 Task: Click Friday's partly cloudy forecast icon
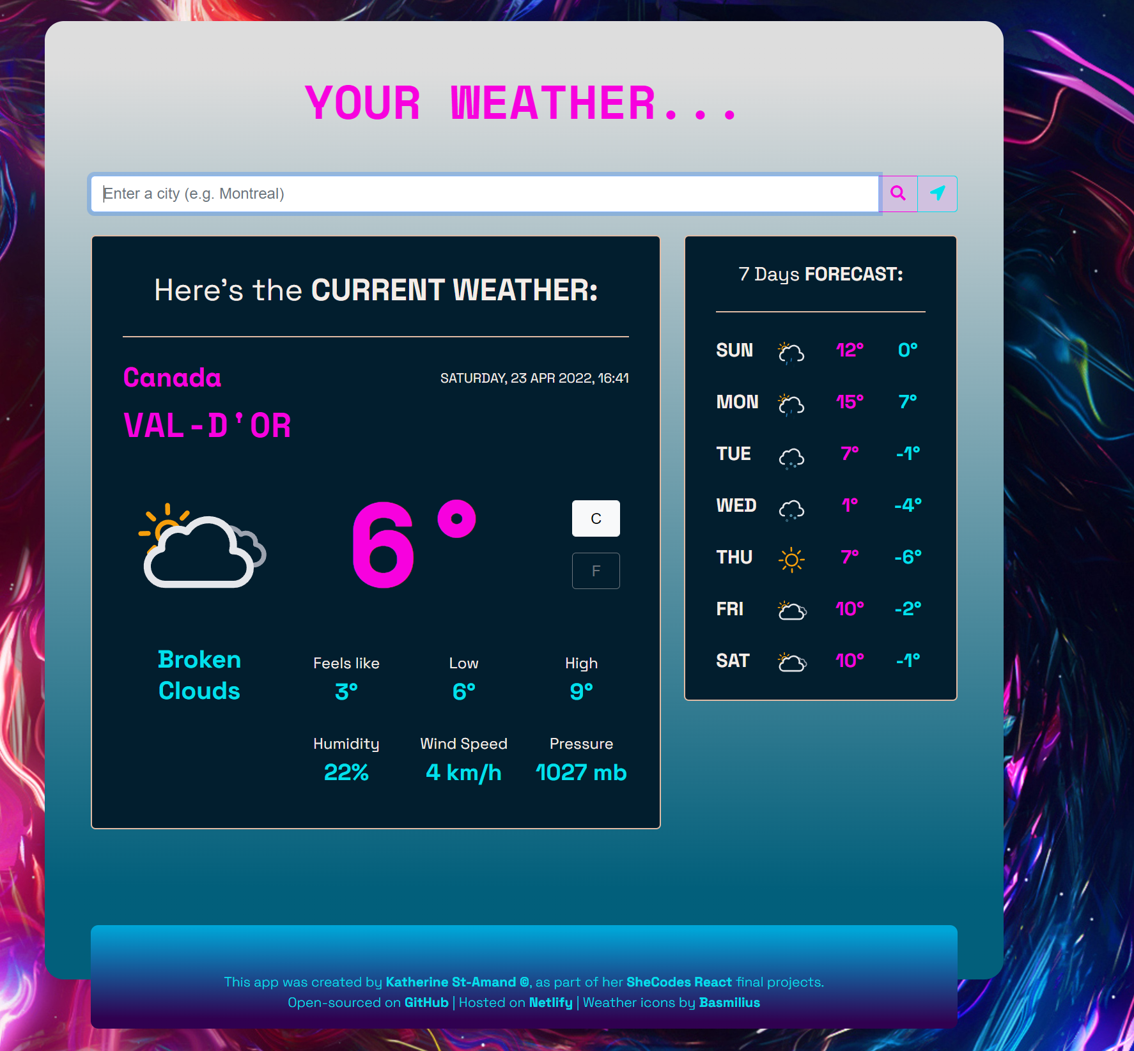(x=791, y=610)
